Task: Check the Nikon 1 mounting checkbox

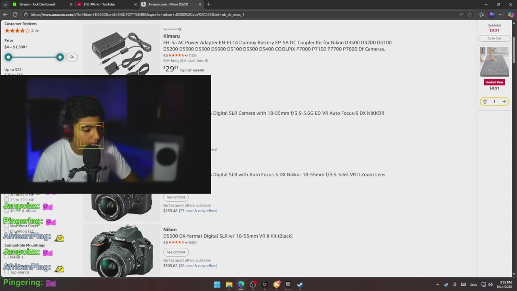Action: tap(6, 257)
